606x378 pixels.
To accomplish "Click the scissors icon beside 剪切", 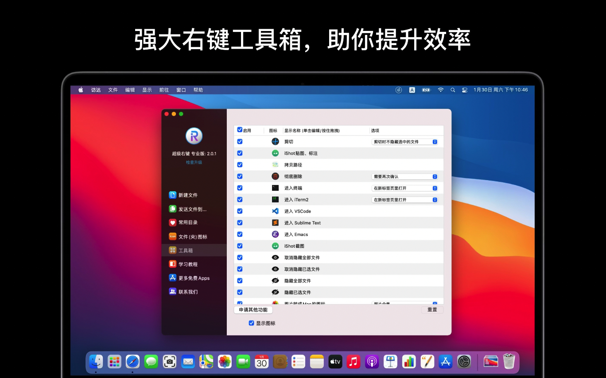I will pos(275,142).
